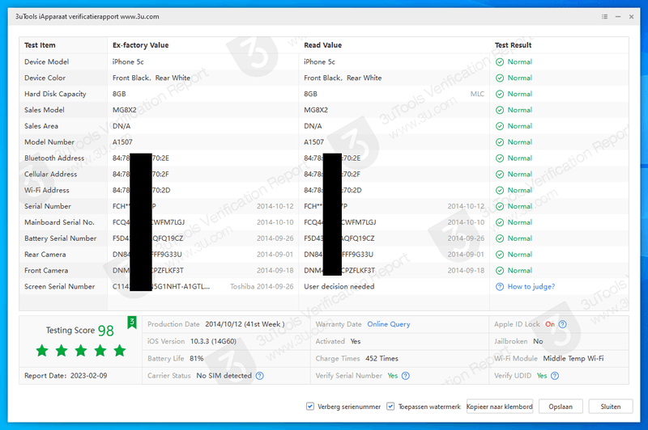Open the Online Query warranty link
The width and height of the screenshot is (648, 430).
[x=389, y=324]
